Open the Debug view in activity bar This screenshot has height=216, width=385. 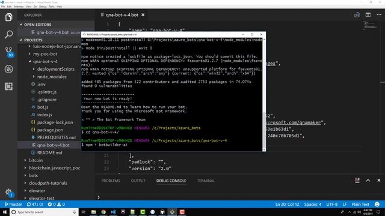[8, 69]
